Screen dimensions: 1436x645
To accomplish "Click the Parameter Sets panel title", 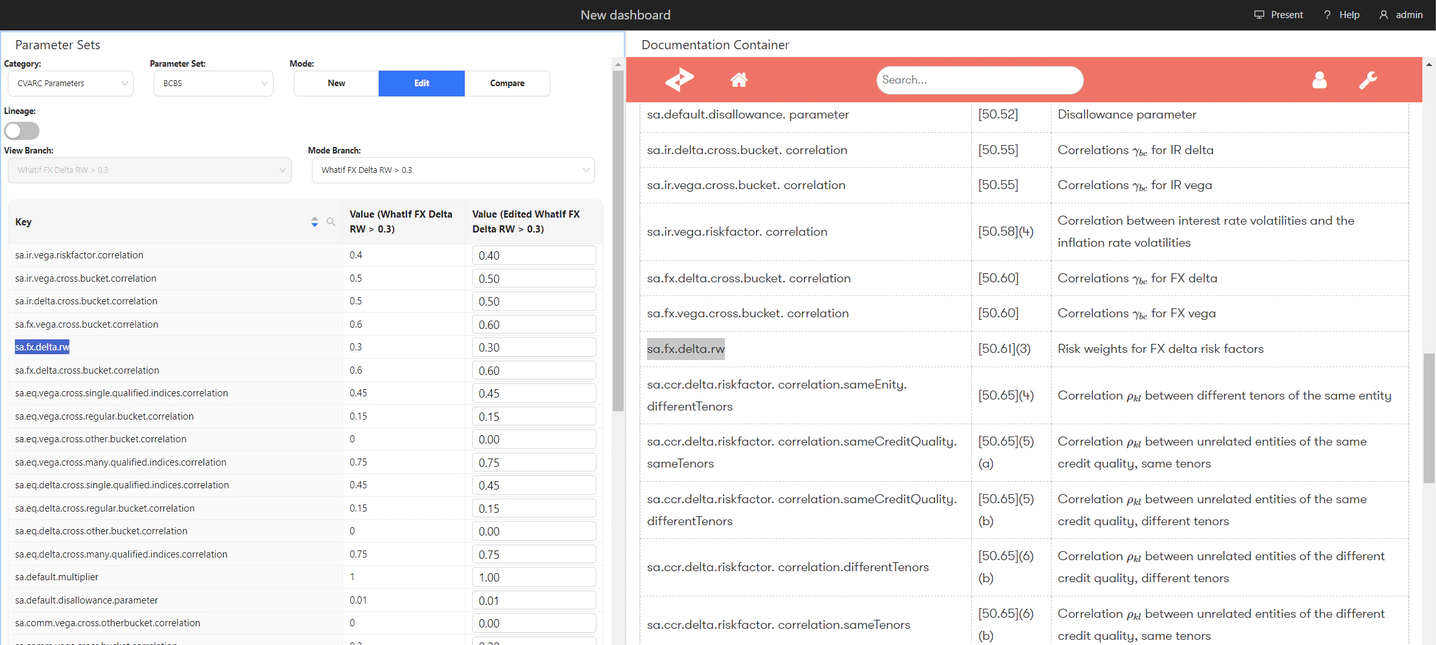I will pos(58,45).
